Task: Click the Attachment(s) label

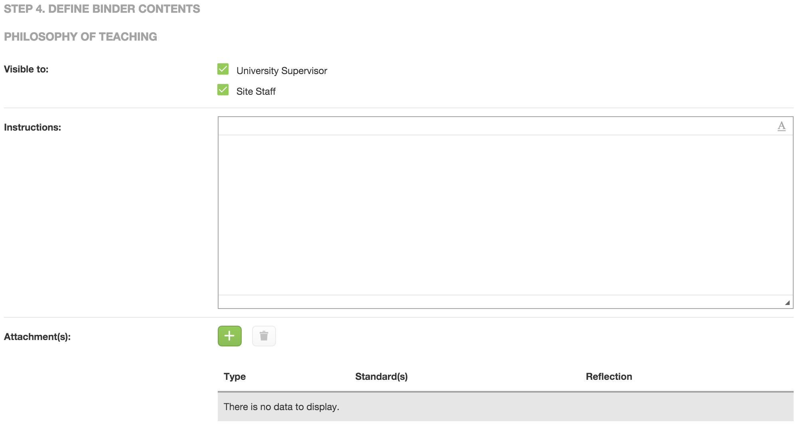Action: click(x=37, y=337)
